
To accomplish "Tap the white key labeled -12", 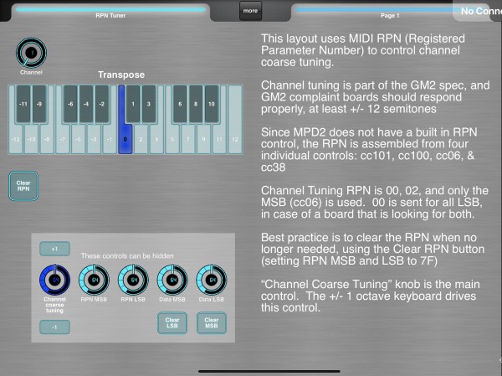I will point(15,139).
